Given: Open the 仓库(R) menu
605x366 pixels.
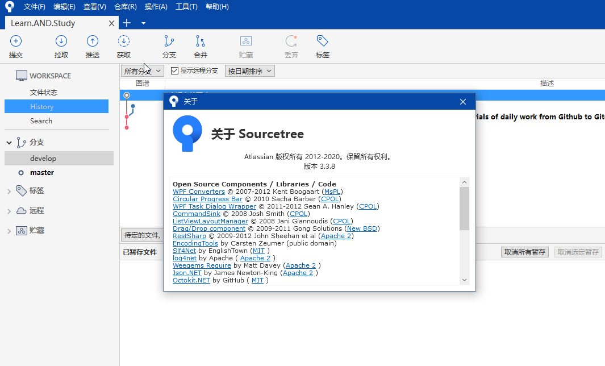Looking at the screenshot, I should point(126,7).
